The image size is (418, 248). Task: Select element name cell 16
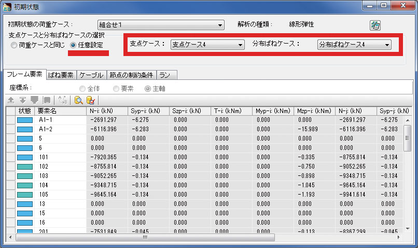pyautogui.click(x=60, y=223)
